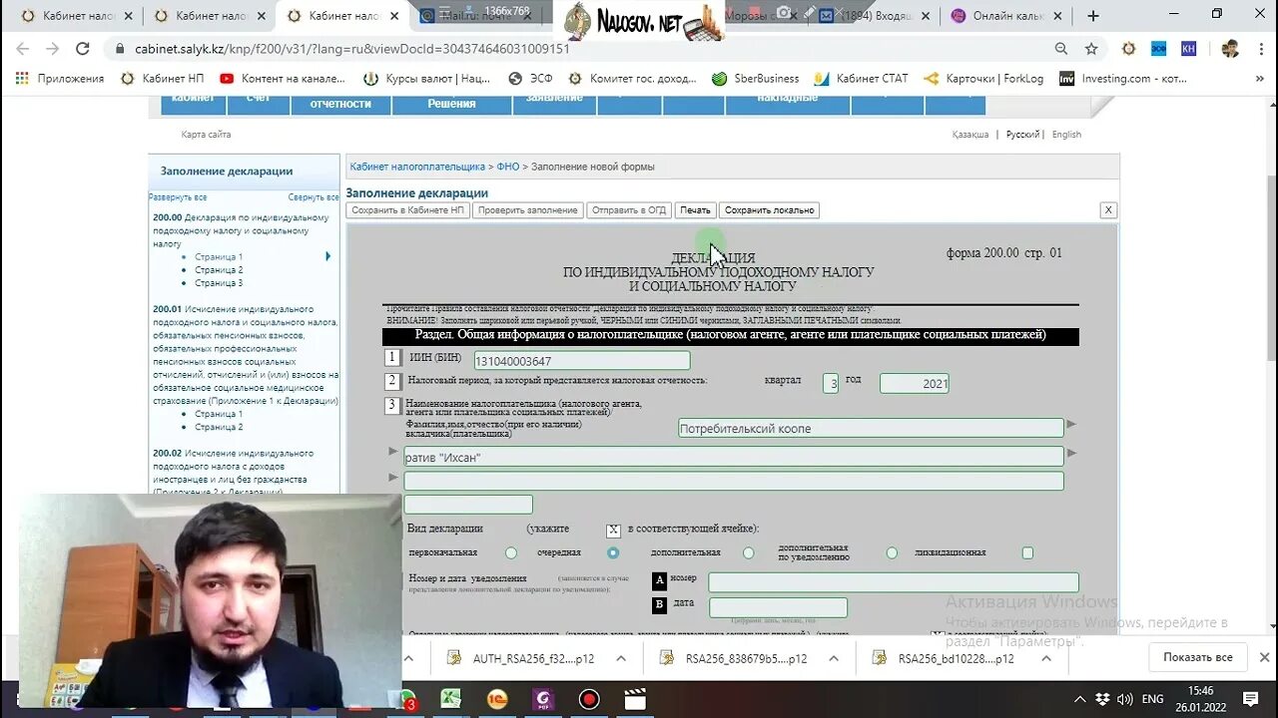Bookmark this page with the star icon
Screen dimensions: 1278x718
pyautogui.click(x=1091, y=49)
